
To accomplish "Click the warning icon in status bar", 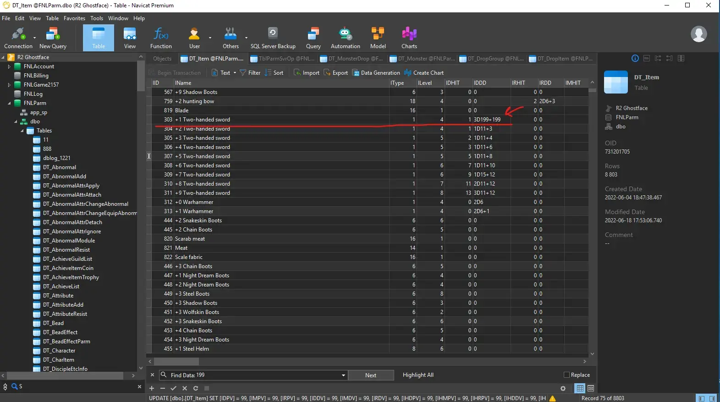I will click(x=553, y=398).
